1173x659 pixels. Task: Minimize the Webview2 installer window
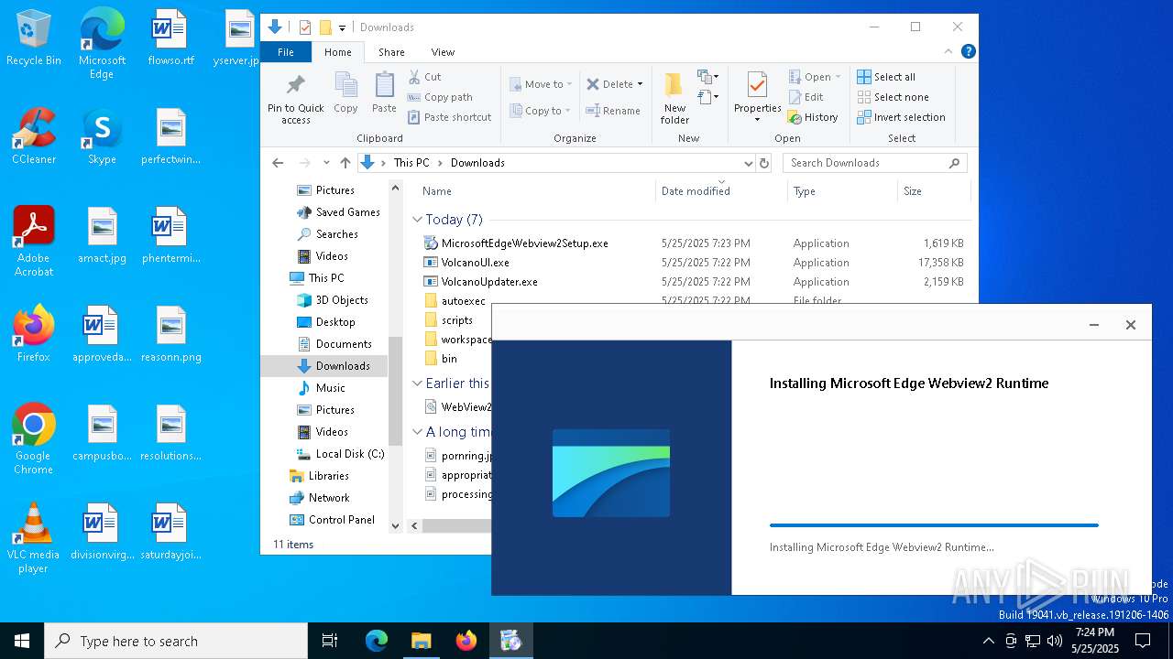pos(1093,325)
